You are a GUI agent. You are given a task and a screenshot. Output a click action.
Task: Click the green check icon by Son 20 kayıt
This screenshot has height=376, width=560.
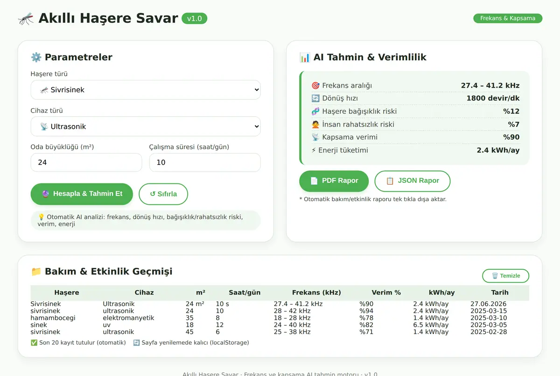[x=34, y=342]
